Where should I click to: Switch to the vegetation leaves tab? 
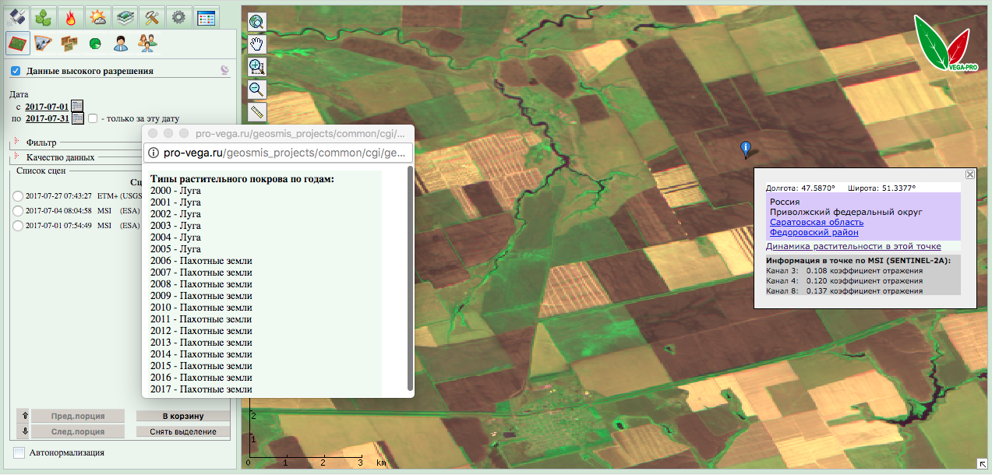[x=44, y=17]
